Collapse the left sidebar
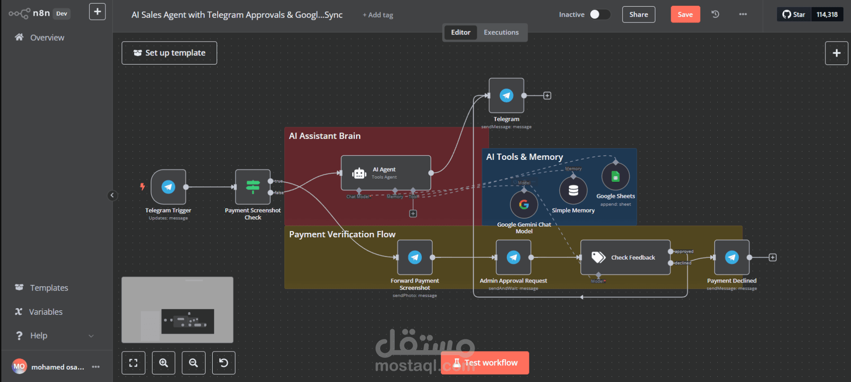This screenshot has height=382, width=851. [113, 195]
